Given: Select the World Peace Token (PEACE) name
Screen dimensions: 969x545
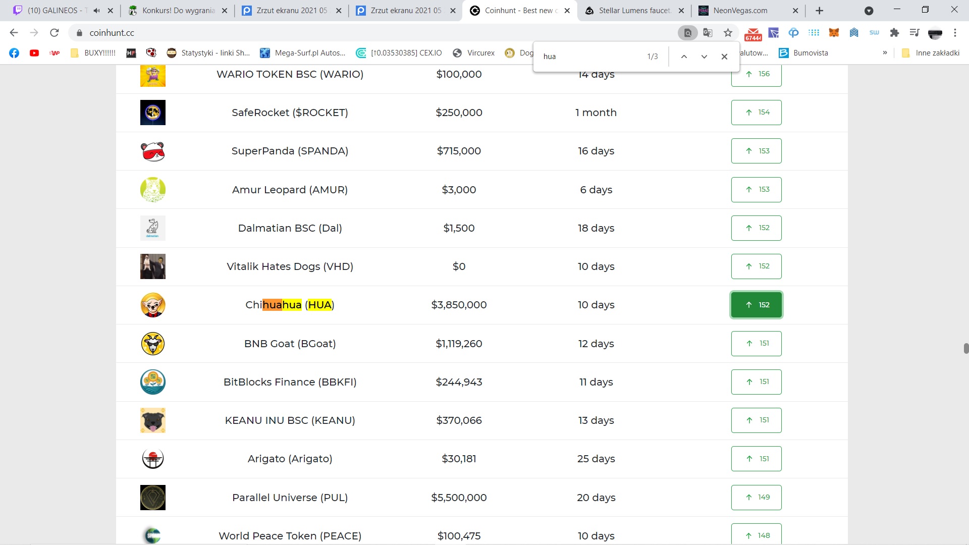Looking at the screenshot, I should click(290, 536).
